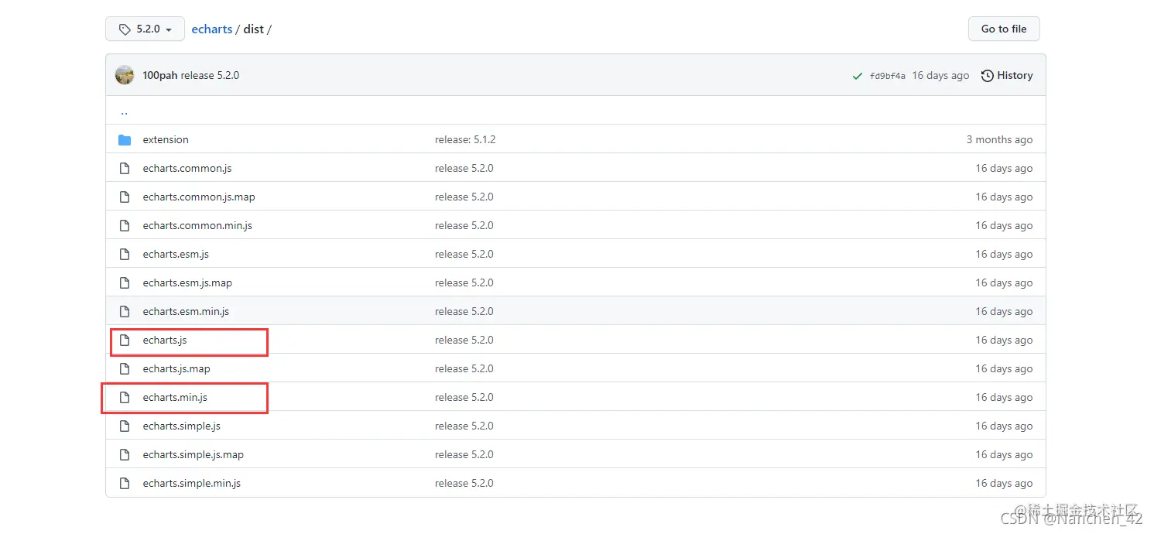This screenshot has height=534, width=1154.
Task: Open file echarts.esm.min.js
Action: coord(186,311)
